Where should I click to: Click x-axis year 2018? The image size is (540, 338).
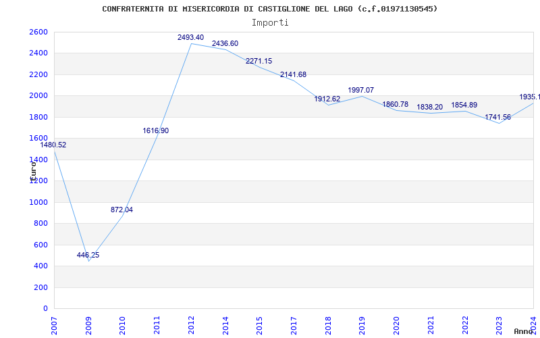tap(328, 327)
